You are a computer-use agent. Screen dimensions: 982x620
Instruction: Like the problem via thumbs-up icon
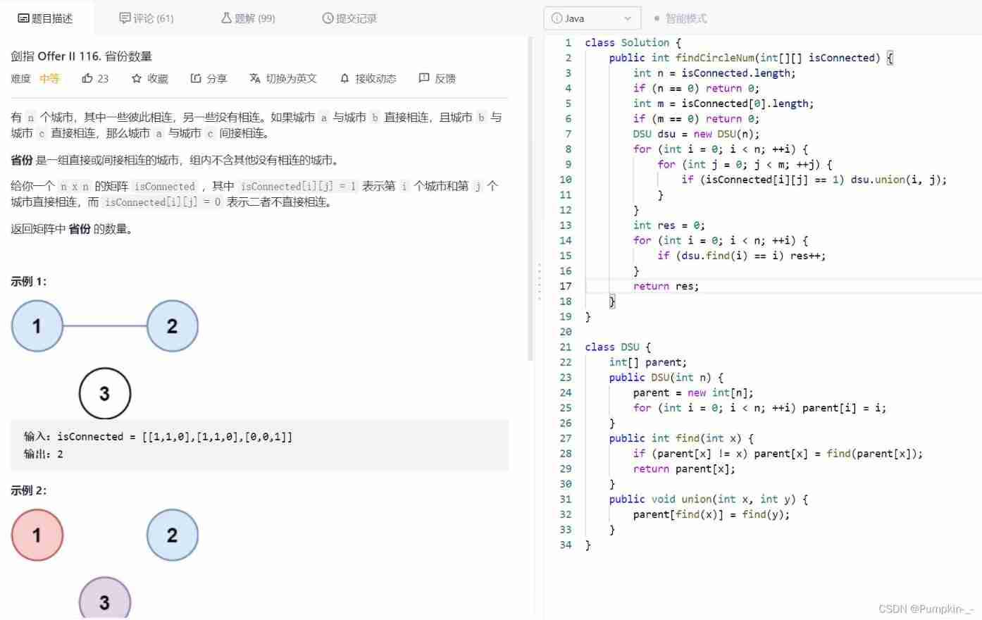click(87, 78)
